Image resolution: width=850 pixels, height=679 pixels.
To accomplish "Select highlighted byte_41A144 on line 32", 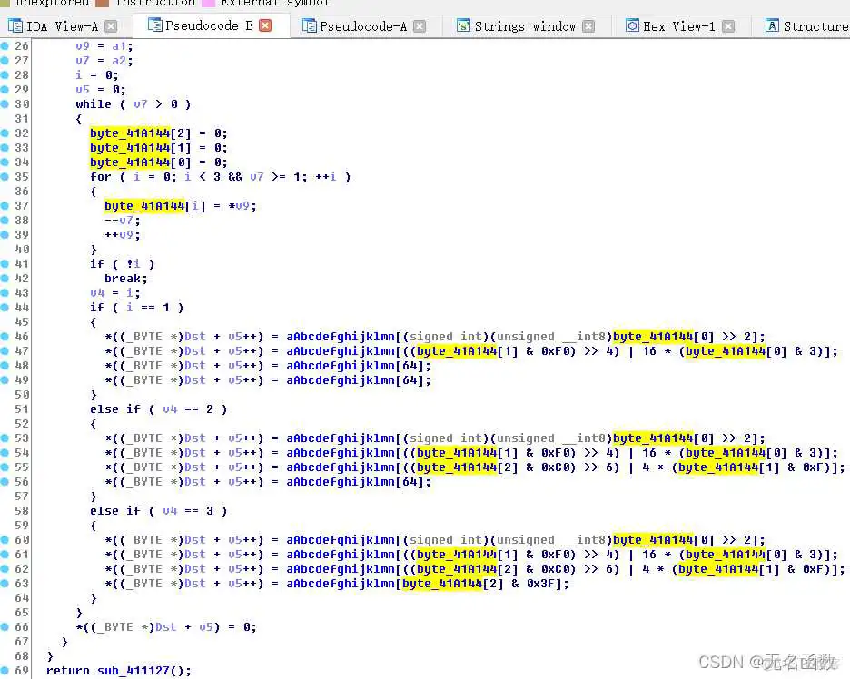I will click(130, 133).
